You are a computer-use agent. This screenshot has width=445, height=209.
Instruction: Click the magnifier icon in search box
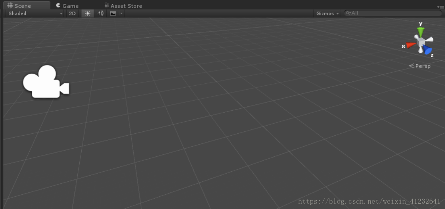[348, 13]
